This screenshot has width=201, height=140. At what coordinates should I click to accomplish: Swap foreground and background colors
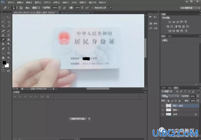8,61
